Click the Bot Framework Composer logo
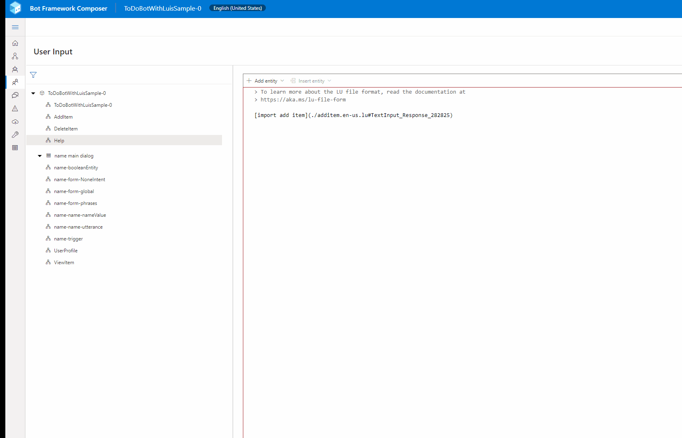 [x=16, y=8]
